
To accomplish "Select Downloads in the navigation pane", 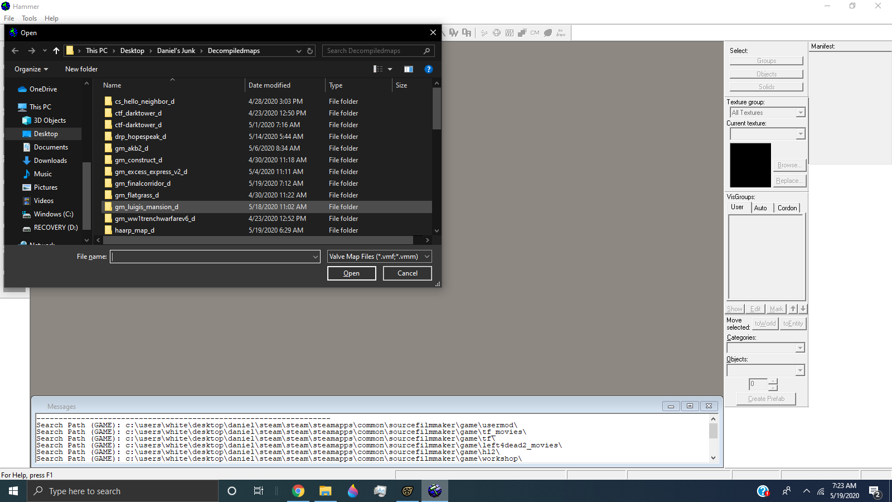I will pos(50,161).
